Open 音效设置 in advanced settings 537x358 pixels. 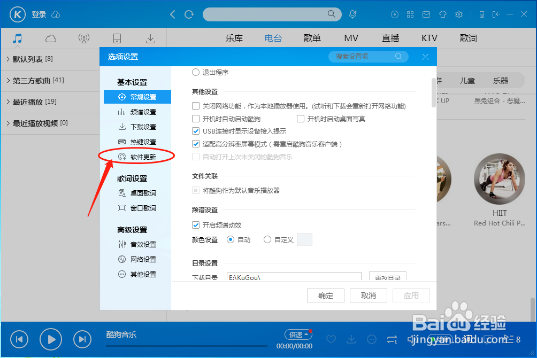(x=137, y=244)
